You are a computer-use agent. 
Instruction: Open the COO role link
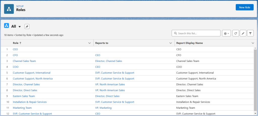16,67
